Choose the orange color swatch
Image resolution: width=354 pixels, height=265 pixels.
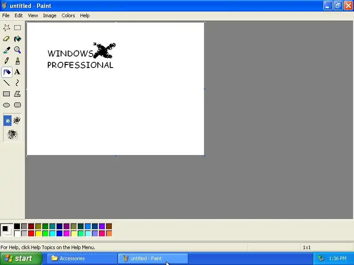pos(109,233)
